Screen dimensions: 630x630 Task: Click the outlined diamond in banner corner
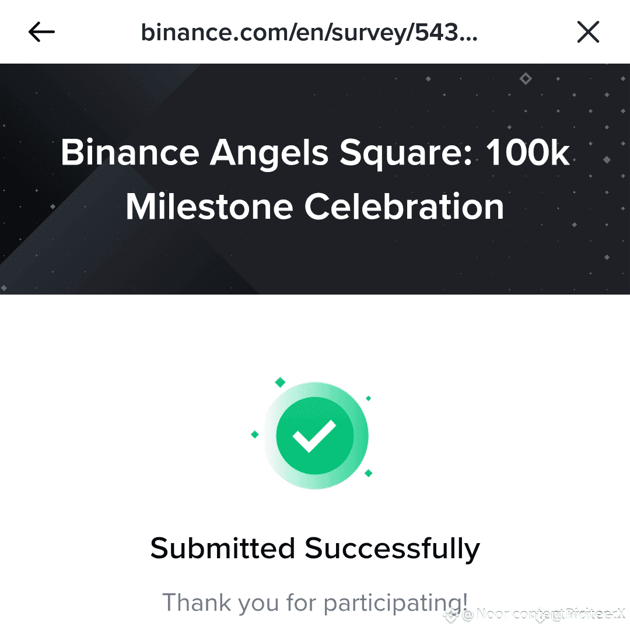click(x=526, y=78)
